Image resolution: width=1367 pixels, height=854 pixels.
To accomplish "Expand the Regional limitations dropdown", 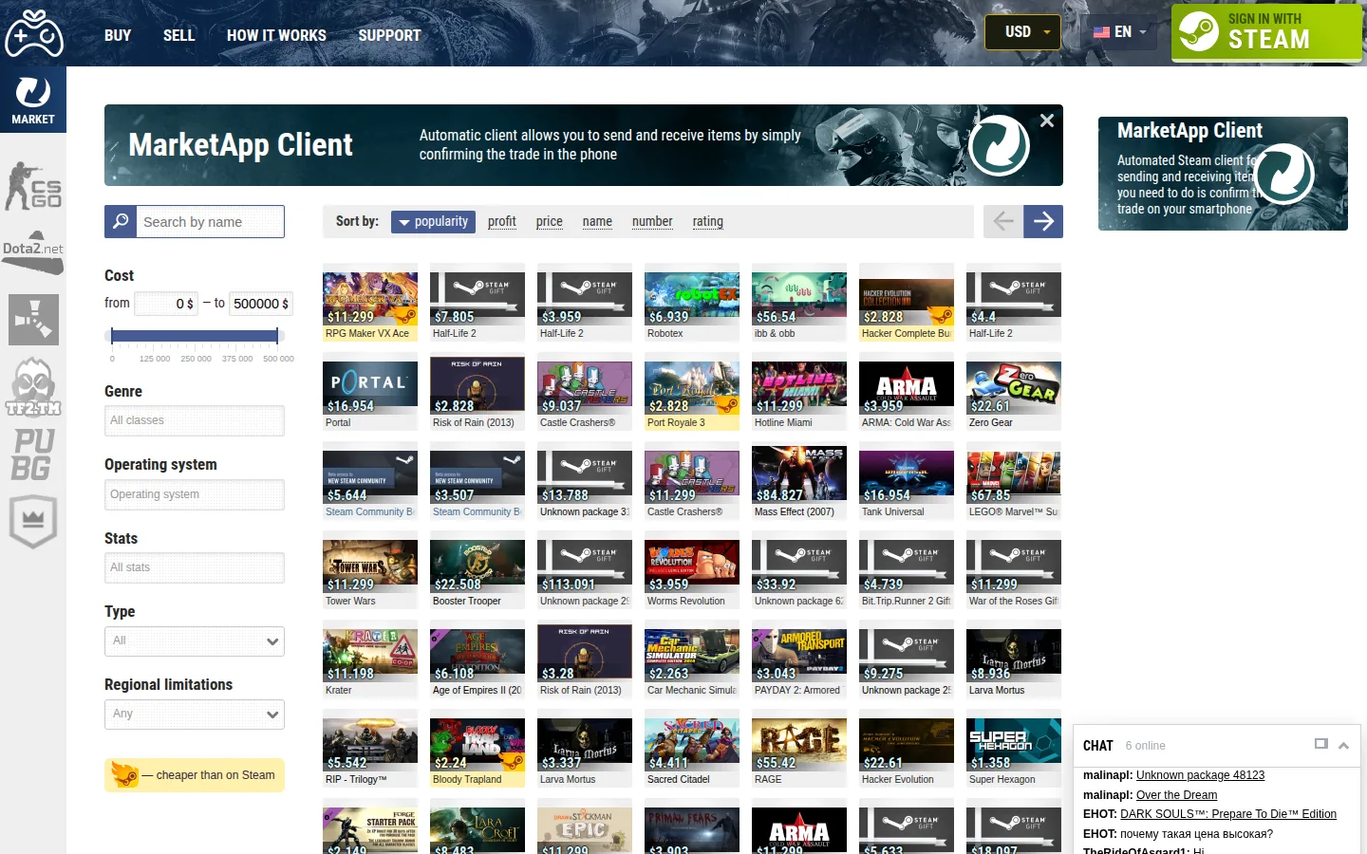I will point(195,715).
